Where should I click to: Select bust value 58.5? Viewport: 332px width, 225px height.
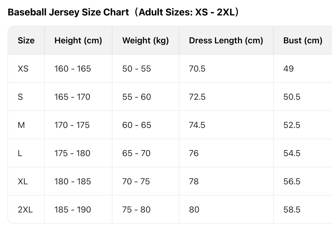292,210
